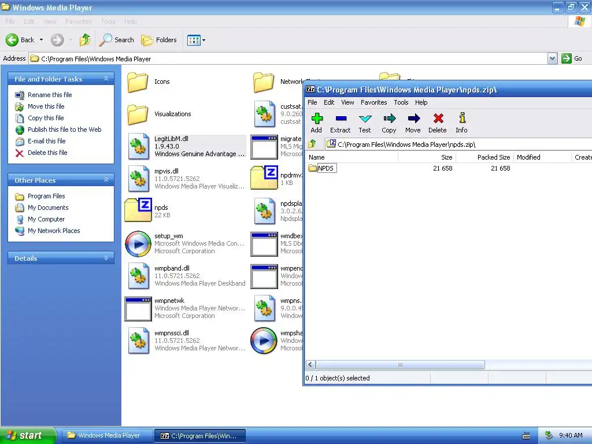Select the npds zip archive icon
This screenshot has width=592, height=444.
pos(138,210)
